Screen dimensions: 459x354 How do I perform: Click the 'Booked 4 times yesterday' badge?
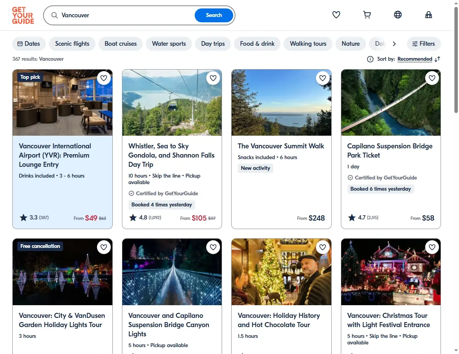[x=162, y=204]
